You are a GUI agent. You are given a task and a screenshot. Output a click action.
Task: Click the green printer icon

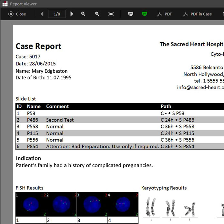click(x=144, y=14)
